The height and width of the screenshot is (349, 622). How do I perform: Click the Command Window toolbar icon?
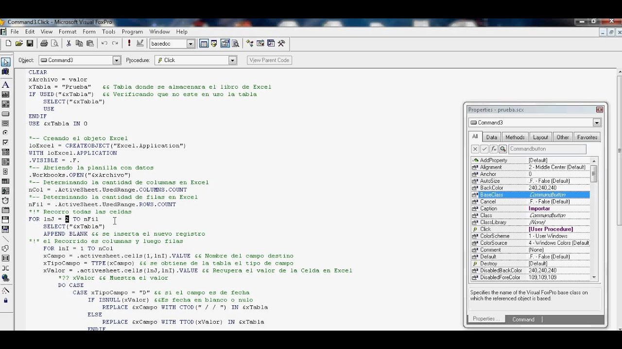click(x=204, y=44)
